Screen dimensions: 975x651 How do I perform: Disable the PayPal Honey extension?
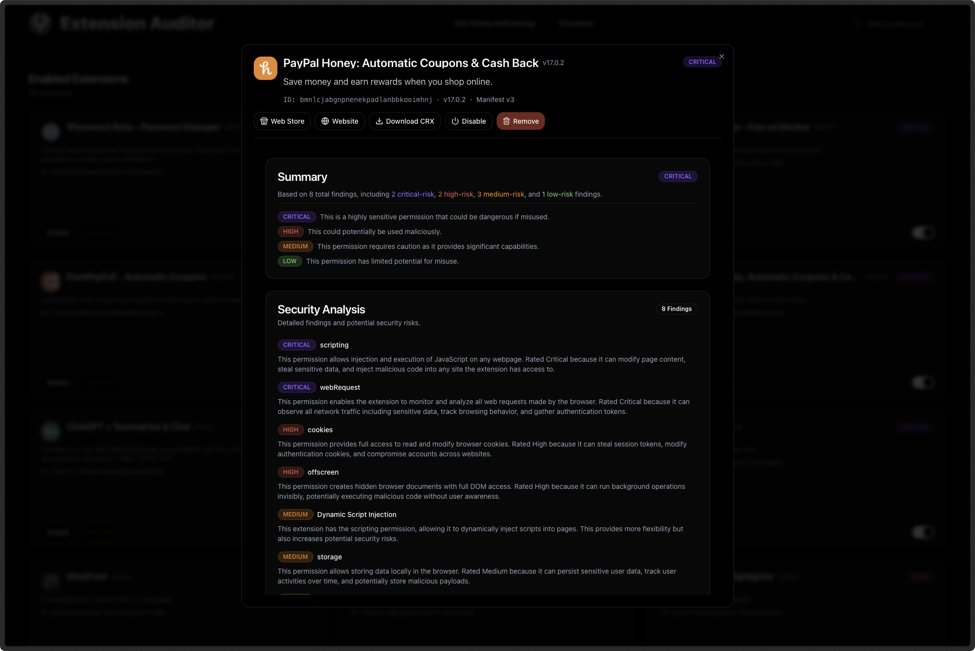tap(469, 121)
